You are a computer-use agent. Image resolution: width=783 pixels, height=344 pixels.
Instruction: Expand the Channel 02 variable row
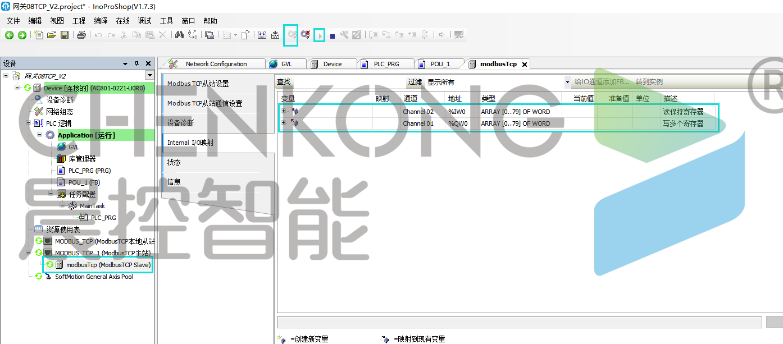pos(284,111)
